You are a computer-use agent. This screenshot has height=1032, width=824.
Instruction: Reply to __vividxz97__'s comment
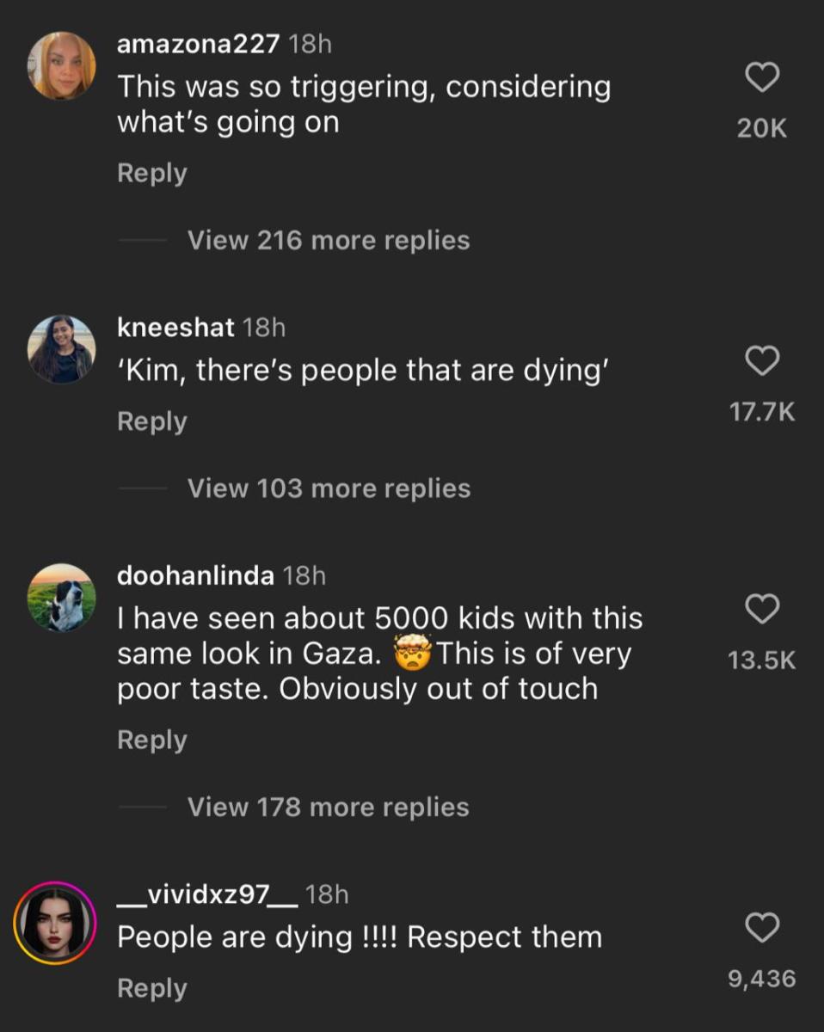[151, 988]
